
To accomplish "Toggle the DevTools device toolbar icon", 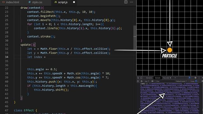I will (x=141, y=78).
